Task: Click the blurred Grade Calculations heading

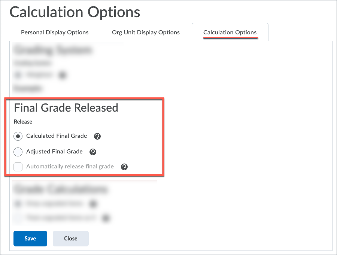Action: [61, 190]
